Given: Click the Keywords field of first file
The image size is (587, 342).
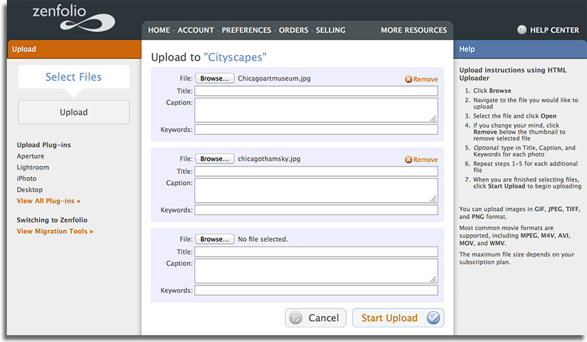Looking at the screenshot, I should click(316, 130).
